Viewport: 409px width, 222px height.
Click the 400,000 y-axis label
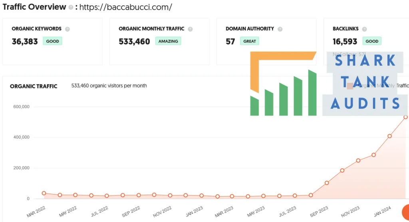coord(22,137)
